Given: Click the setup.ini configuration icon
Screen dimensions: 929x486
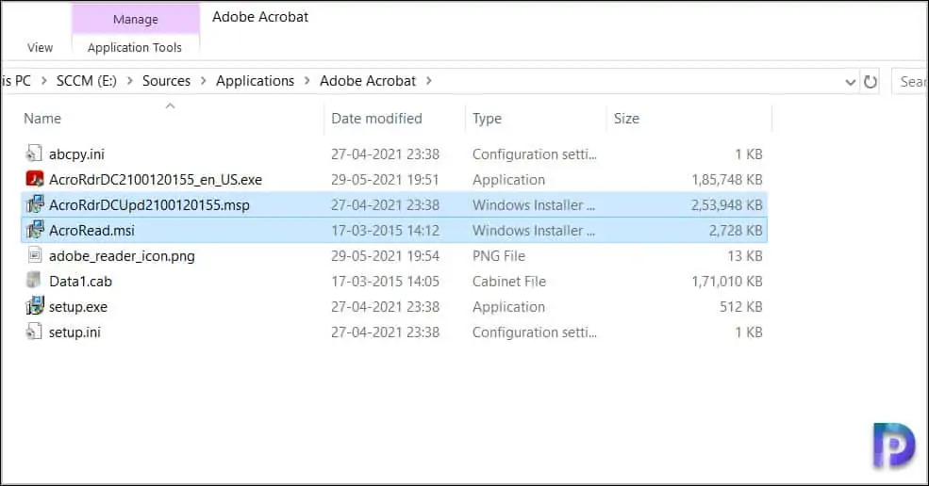Looking at the screenshot, I should click(x=34, y=332).
